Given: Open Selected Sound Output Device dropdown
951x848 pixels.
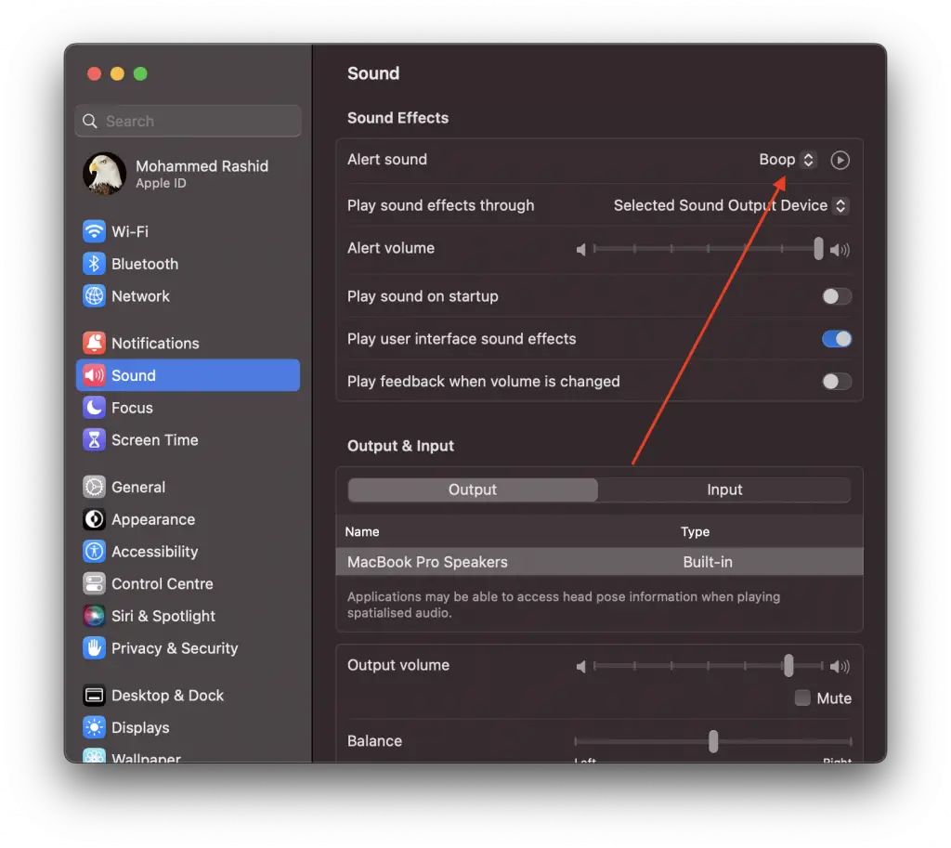Looking at the screenshot, I should coord(731,205).
